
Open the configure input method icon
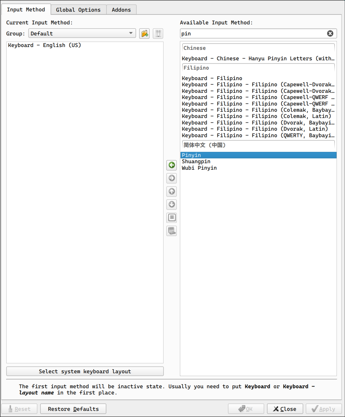(172, 217)
